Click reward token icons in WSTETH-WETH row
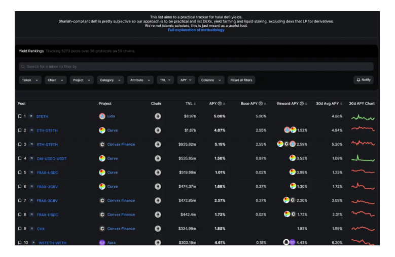This screenshot has height=257, width=395. (x=289, y=242)
